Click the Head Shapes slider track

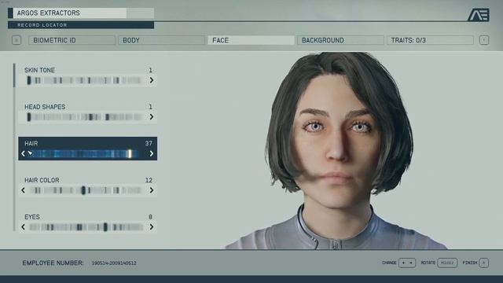coord(85,117)
